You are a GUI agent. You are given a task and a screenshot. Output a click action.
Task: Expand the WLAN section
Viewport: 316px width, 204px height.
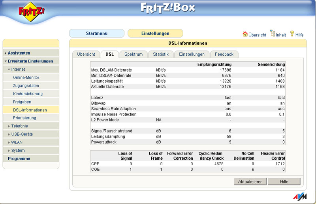click(x=9, y=142)
